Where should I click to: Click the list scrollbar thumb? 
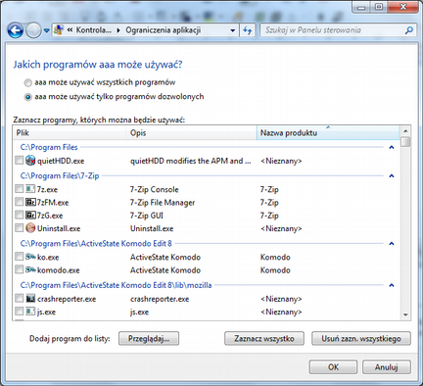click(x=405, y=142)
